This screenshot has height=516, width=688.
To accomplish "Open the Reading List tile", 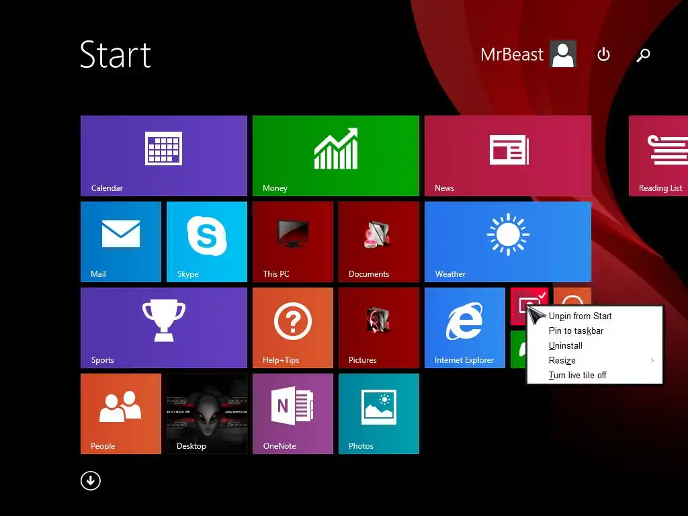I will (x=658, y=156).
